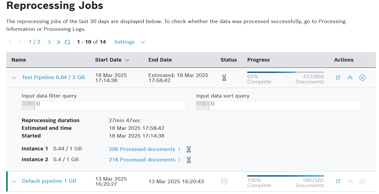
Task: Jump to the last page icon
Action: point(58,42)
